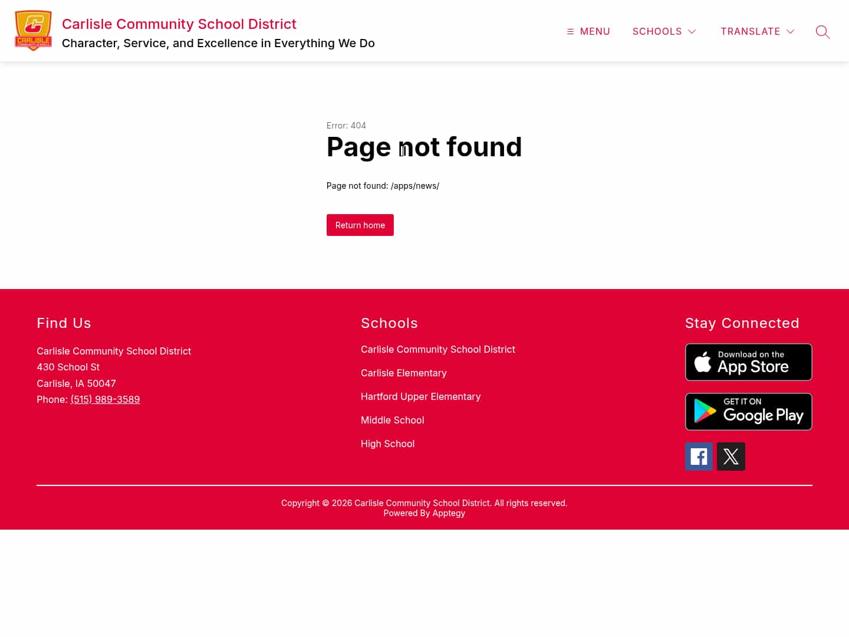
Task: Click the X social media icon
Action: [730, 456]
